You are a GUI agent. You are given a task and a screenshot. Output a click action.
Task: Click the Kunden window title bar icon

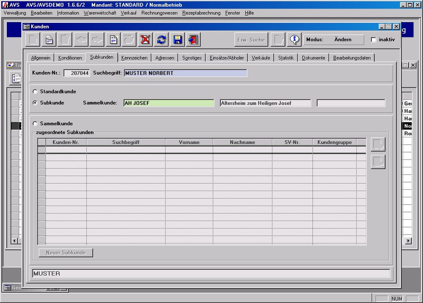pos(26,26)
